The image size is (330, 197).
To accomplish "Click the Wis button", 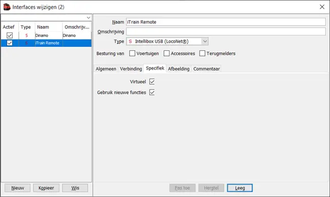I will click(x=75, y=188).
